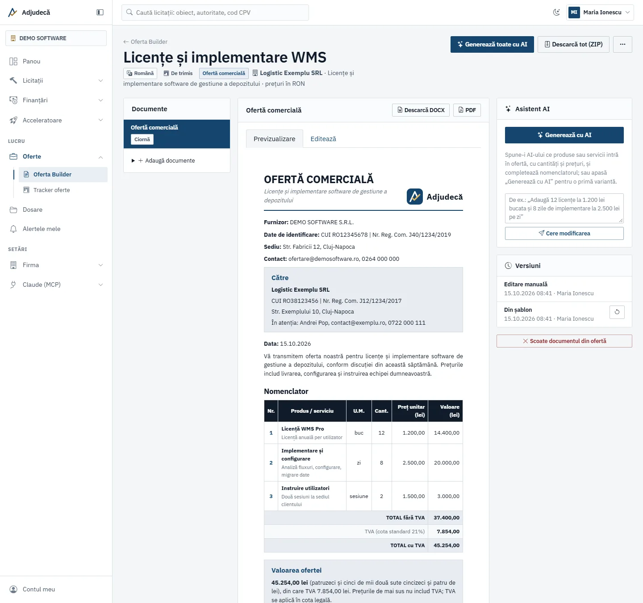Viewport: 643px width, 603px height.
Task: Click the AI instructions text area
Action: click(564, 208)
